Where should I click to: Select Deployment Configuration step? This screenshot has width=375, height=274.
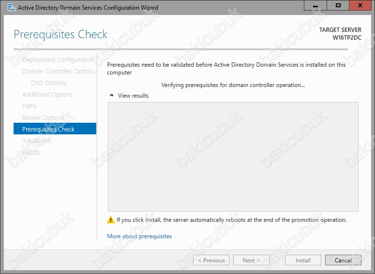point(58,60)
